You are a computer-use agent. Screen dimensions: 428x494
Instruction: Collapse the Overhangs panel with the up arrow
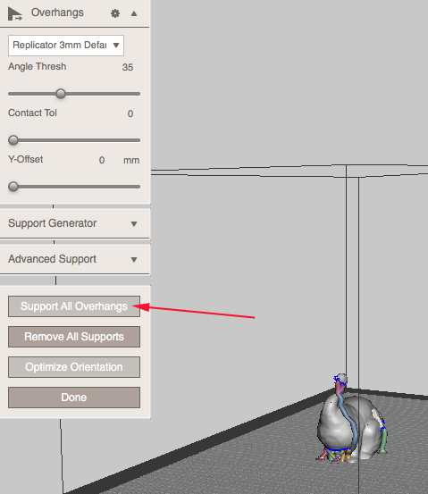tap(134, 13)
